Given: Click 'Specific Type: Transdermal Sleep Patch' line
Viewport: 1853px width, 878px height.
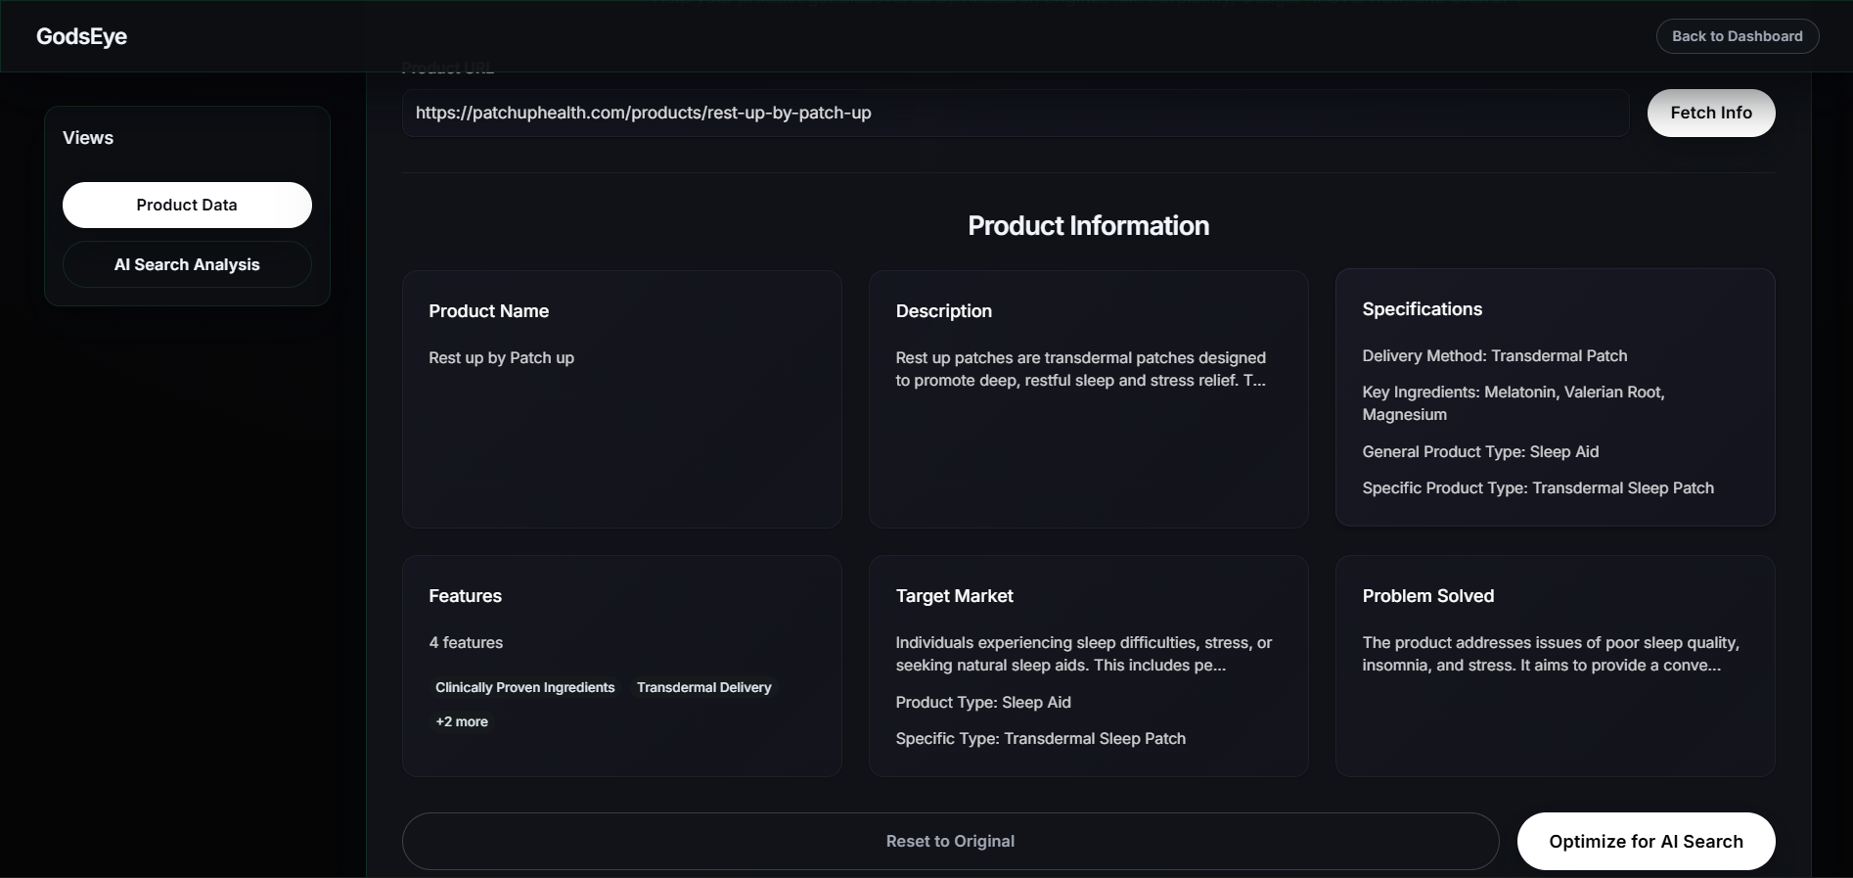Looking at the screenshot, I should pyautogui.click(x=1040, y=739).
